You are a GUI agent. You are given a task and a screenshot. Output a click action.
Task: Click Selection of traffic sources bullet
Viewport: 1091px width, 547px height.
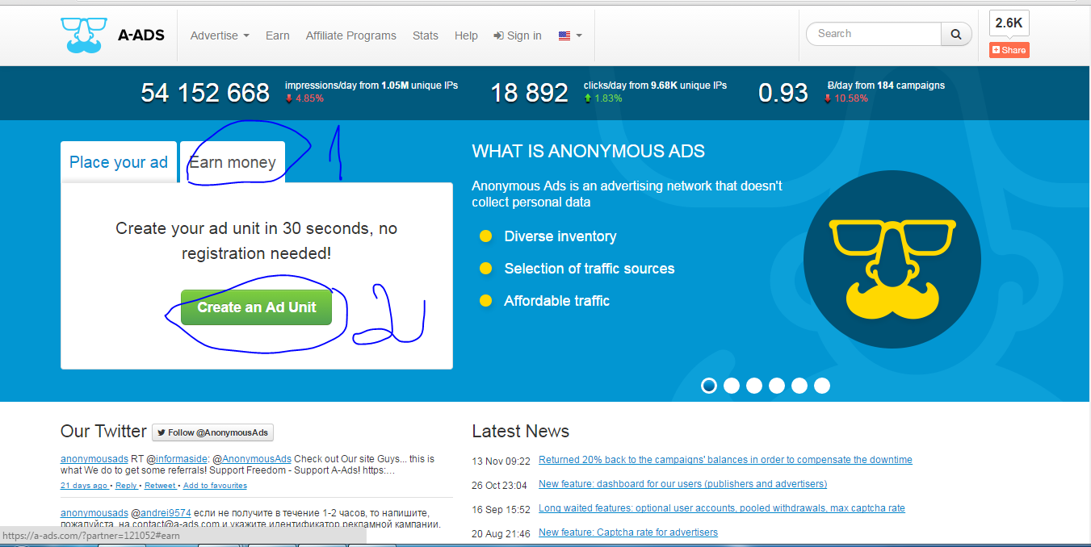click(590, 269)
